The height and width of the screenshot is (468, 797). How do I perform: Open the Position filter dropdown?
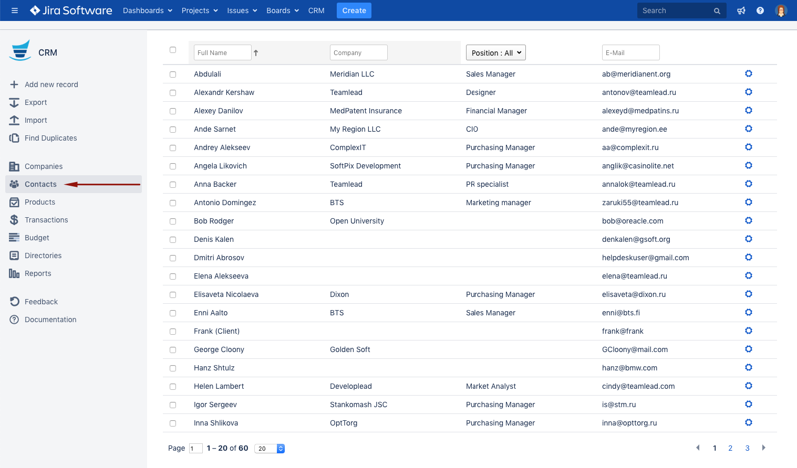tap(495, 53)
